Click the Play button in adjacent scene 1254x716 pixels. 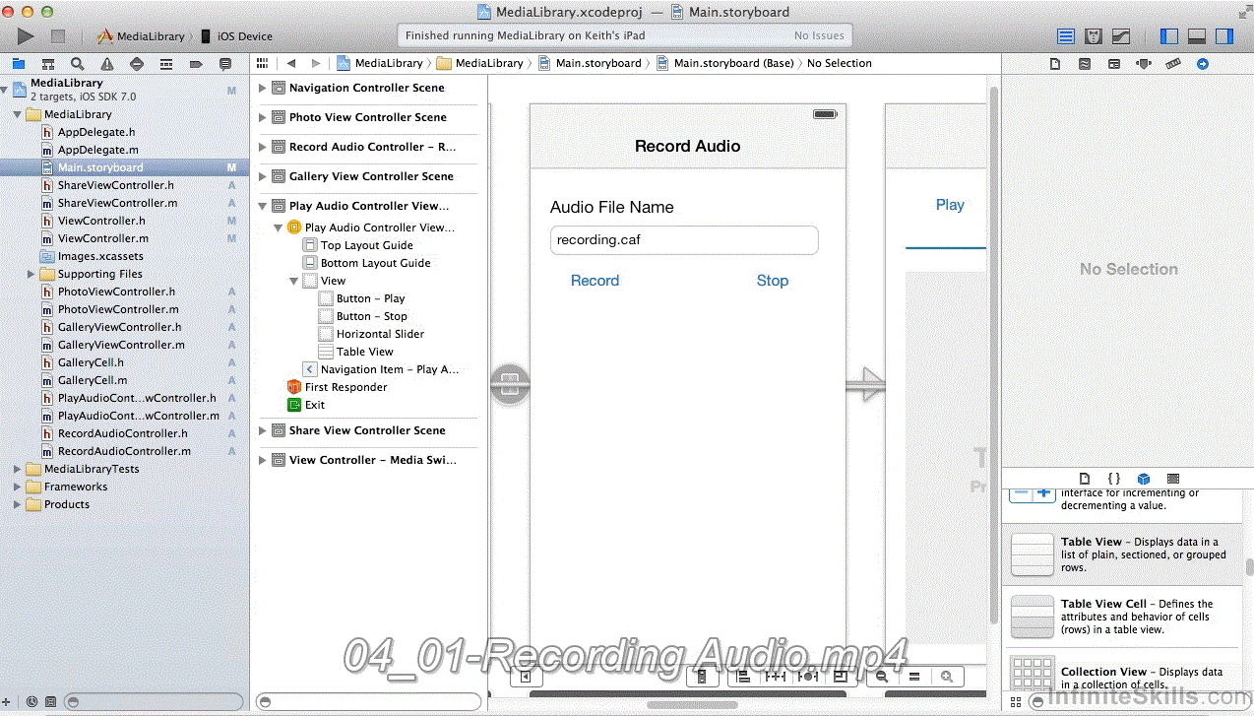pyautogui.click(x=950, y=205)
